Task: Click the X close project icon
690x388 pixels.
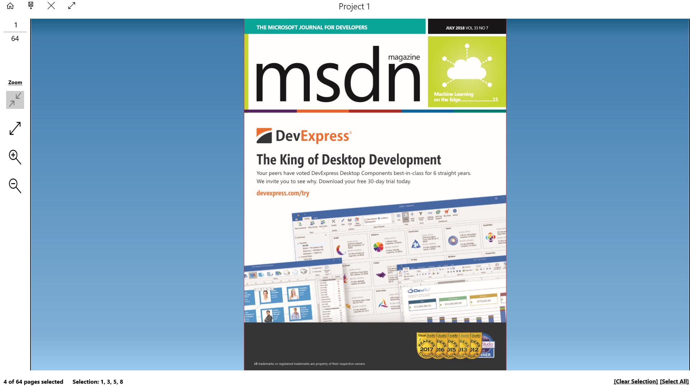Action: pos(51,6)
